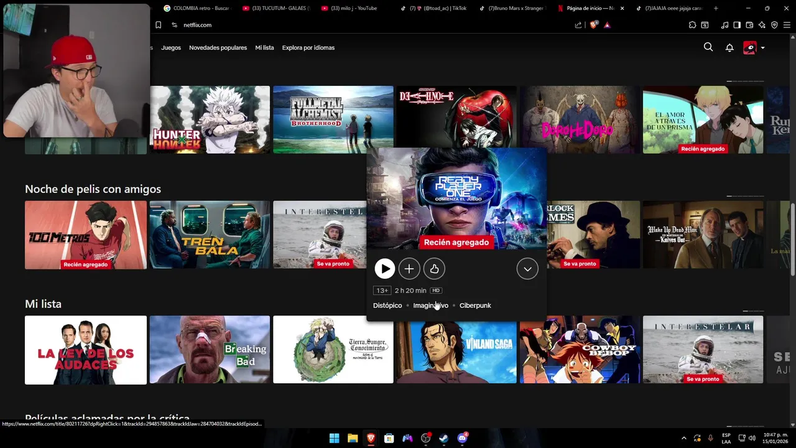Viewport: 796px width, 448px height.
Task: Switch to TUCUTUM- GALAES YouTube tab
Action: (x=276, y=8)
